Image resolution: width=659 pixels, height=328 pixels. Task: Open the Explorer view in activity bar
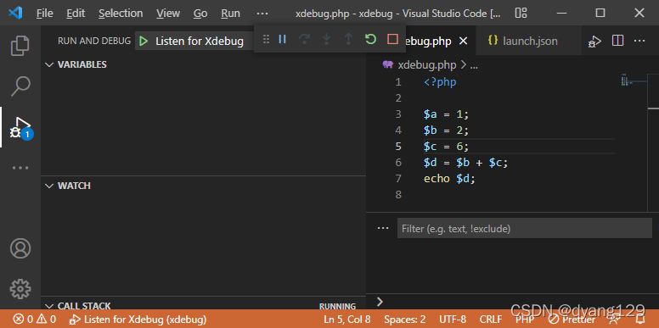tap(20, 46)
